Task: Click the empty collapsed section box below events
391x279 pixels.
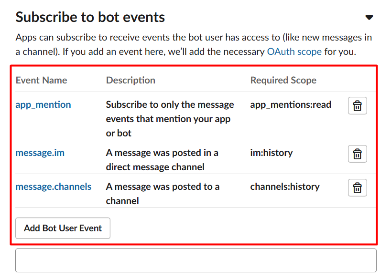Action: [196, 260]
